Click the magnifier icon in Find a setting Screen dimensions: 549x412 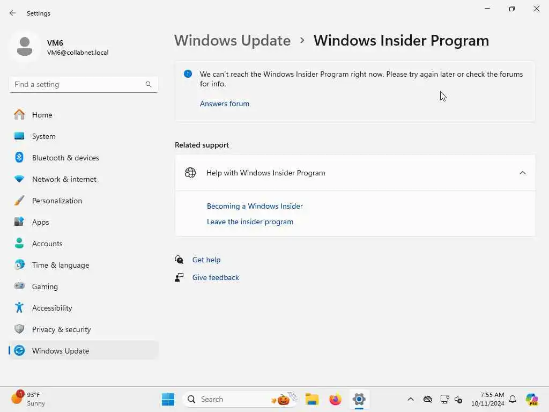click(x=149, y=84)
